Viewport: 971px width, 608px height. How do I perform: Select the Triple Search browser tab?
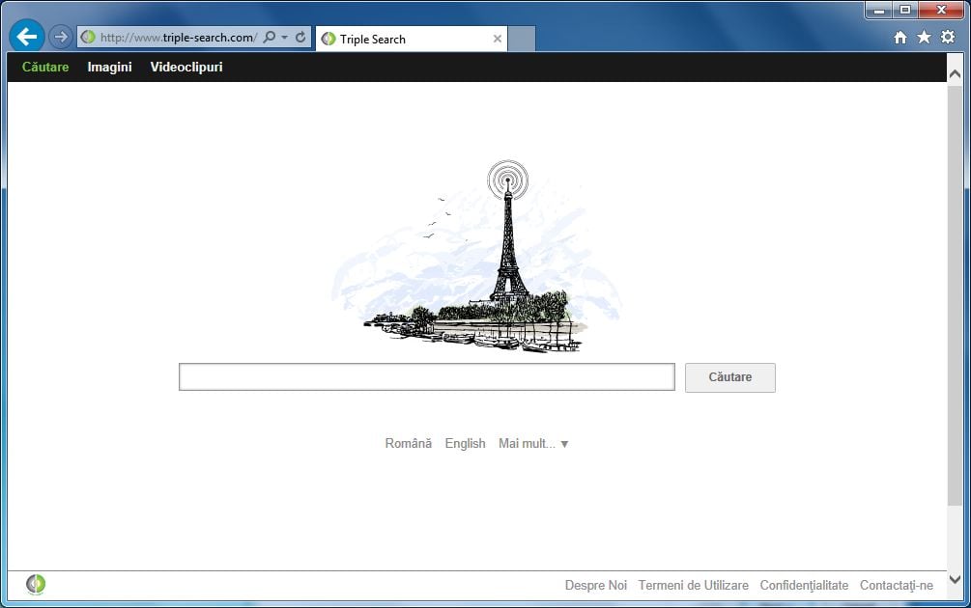(412, 39)
